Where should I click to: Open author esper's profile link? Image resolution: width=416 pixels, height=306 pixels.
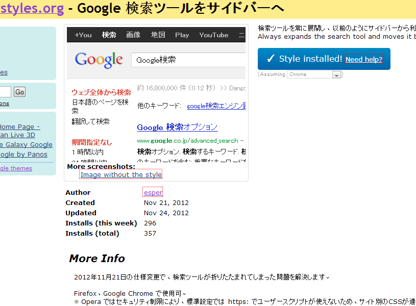pyautogui.click(x=153, y=192)
